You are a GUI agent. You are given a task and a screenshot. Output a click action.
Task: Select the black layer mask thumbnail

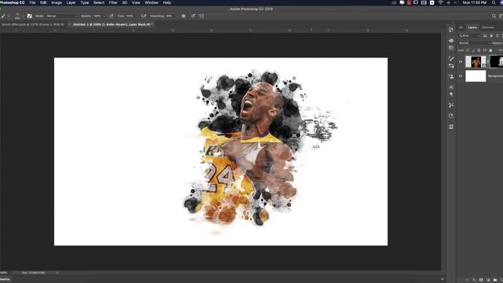tap(497, 61)
